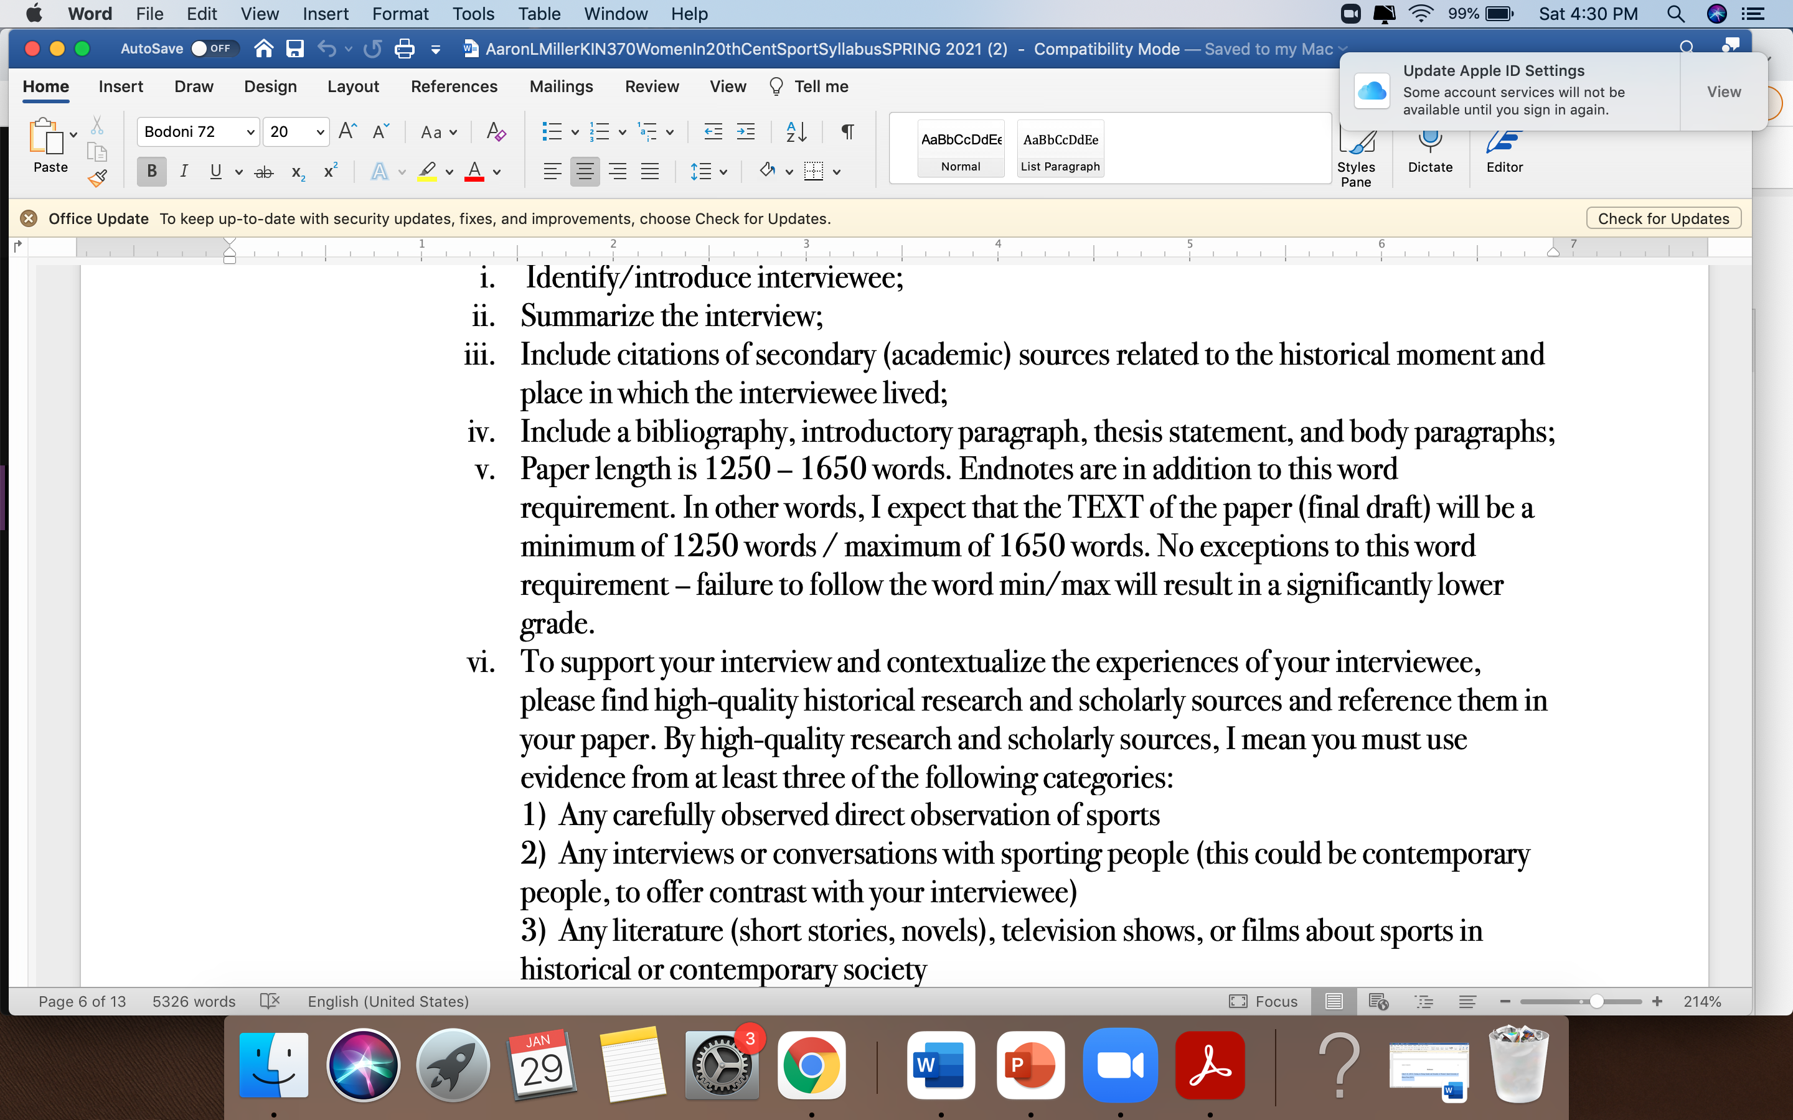Redo the last action
The image size is (1793, 1120).
pos(373,49)
